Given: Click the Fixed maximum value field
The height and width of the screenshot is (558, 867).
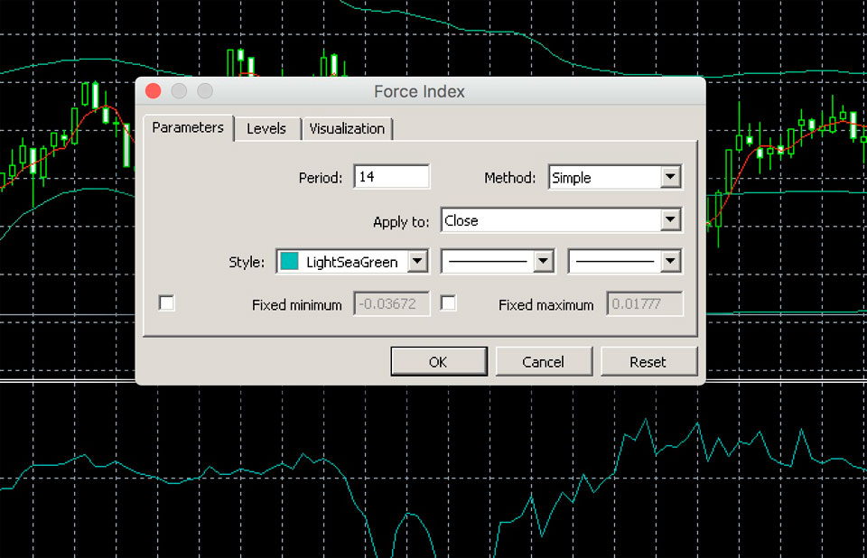Looking at the screenshot, I should click(645, 304).
